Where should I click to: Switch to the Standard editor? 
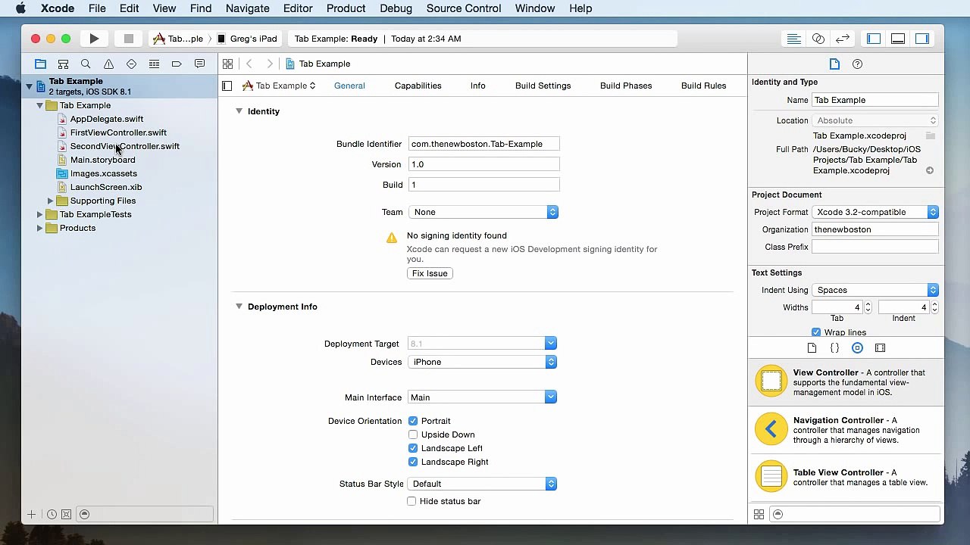[793, 39]
